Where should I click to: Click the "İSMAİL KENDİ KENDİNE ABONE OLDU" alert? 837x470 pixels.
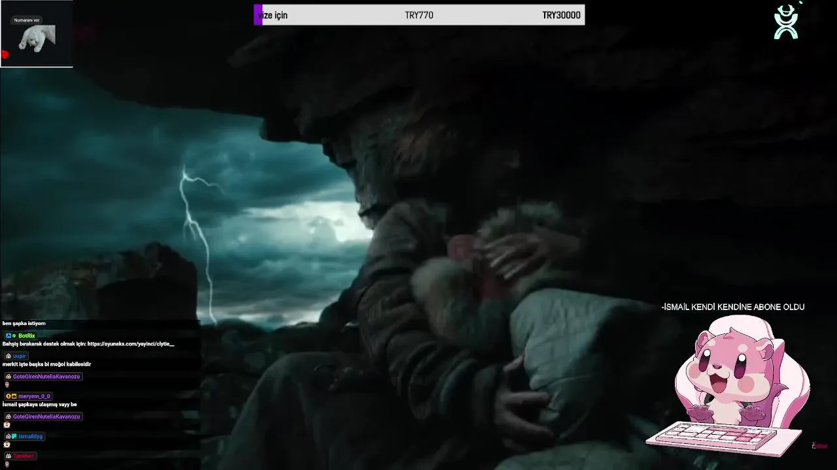coord(733,307)
